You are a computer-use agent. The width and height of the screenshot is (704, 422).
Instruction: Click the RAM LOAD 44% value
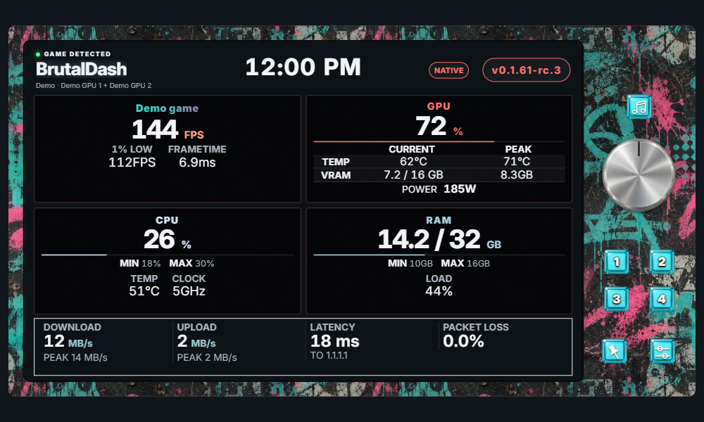click(x=439, y=291)
